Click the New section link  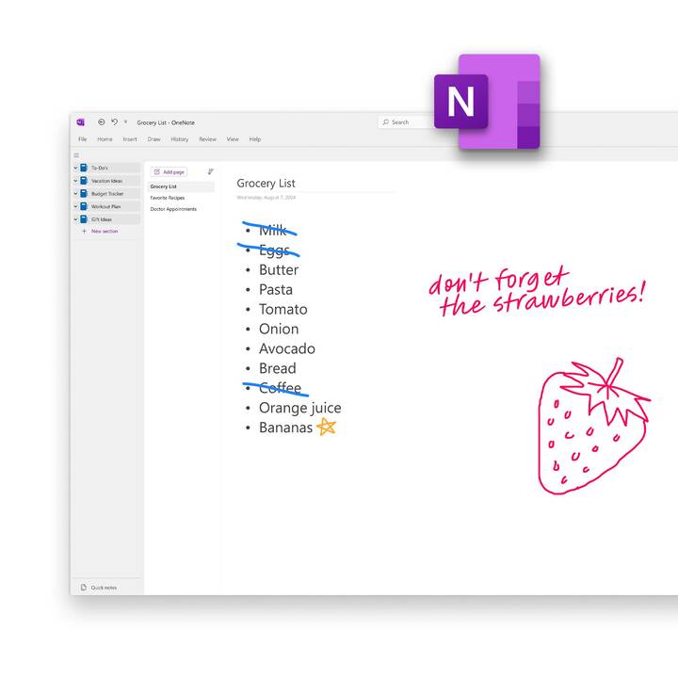pos(104,231)
